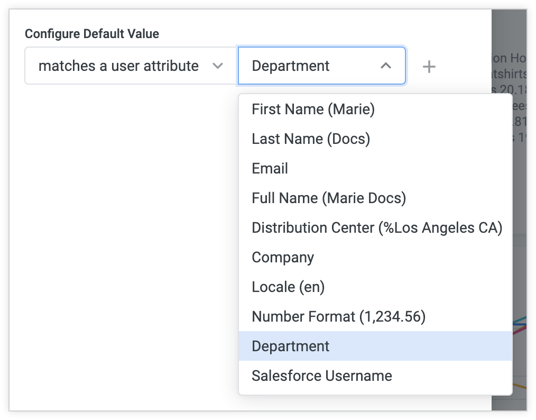Choose "Salesforce Username" from the list

(x=322, y=376)
